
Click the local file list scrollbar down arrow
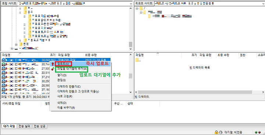pos(131,92)
